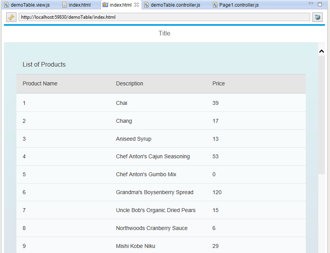Close the active index.html tab
Viewport: 330px width, 253px height.
coord(137,5)
